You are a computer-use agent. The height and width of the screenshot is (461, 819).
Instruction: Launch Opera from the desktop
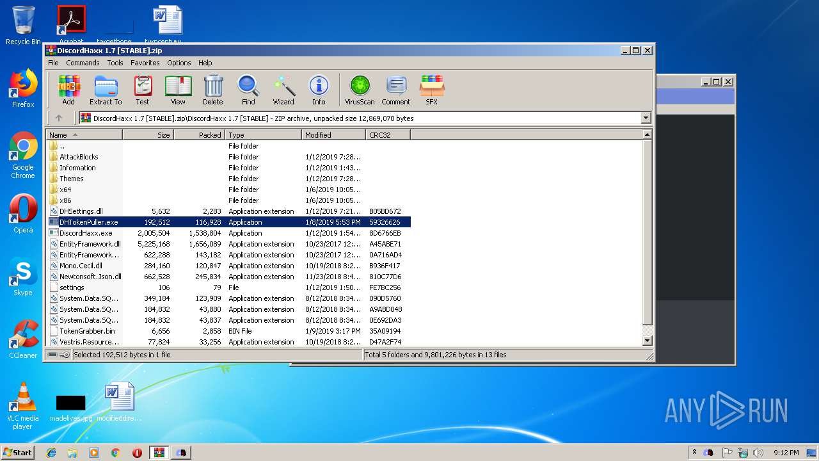(23, 214)
